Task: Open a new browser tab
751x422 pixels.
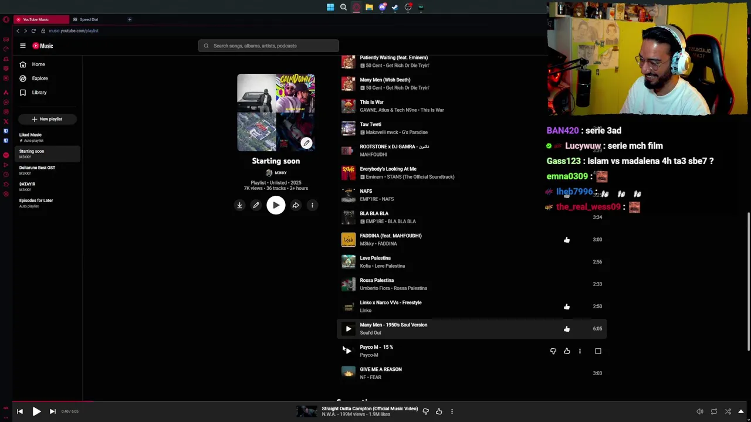Action: click(x=130, y=19)
